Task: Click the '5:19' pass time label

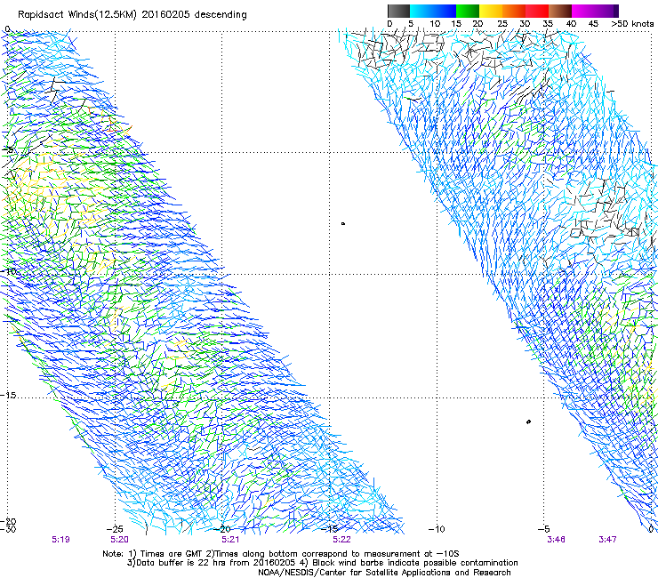Action: tap(60, 539)
